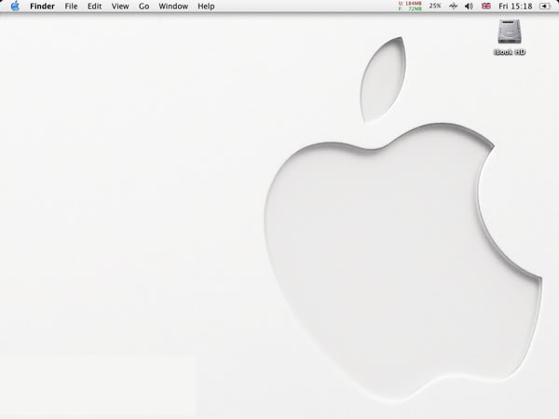Click the activity waveform menu bar icon
The image size is (559, 419).
click(453, 7)
